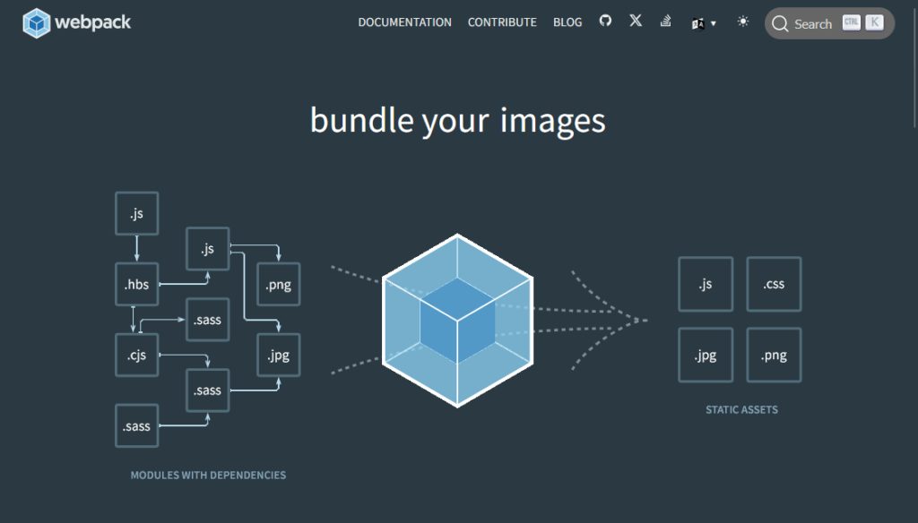Click the .jpg module box on left

pyautogui.click(x=278, y=356)
